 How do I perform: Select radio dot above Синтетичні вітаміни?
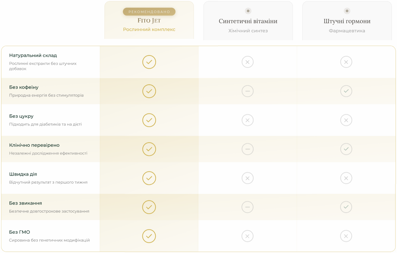pos(248,11)
